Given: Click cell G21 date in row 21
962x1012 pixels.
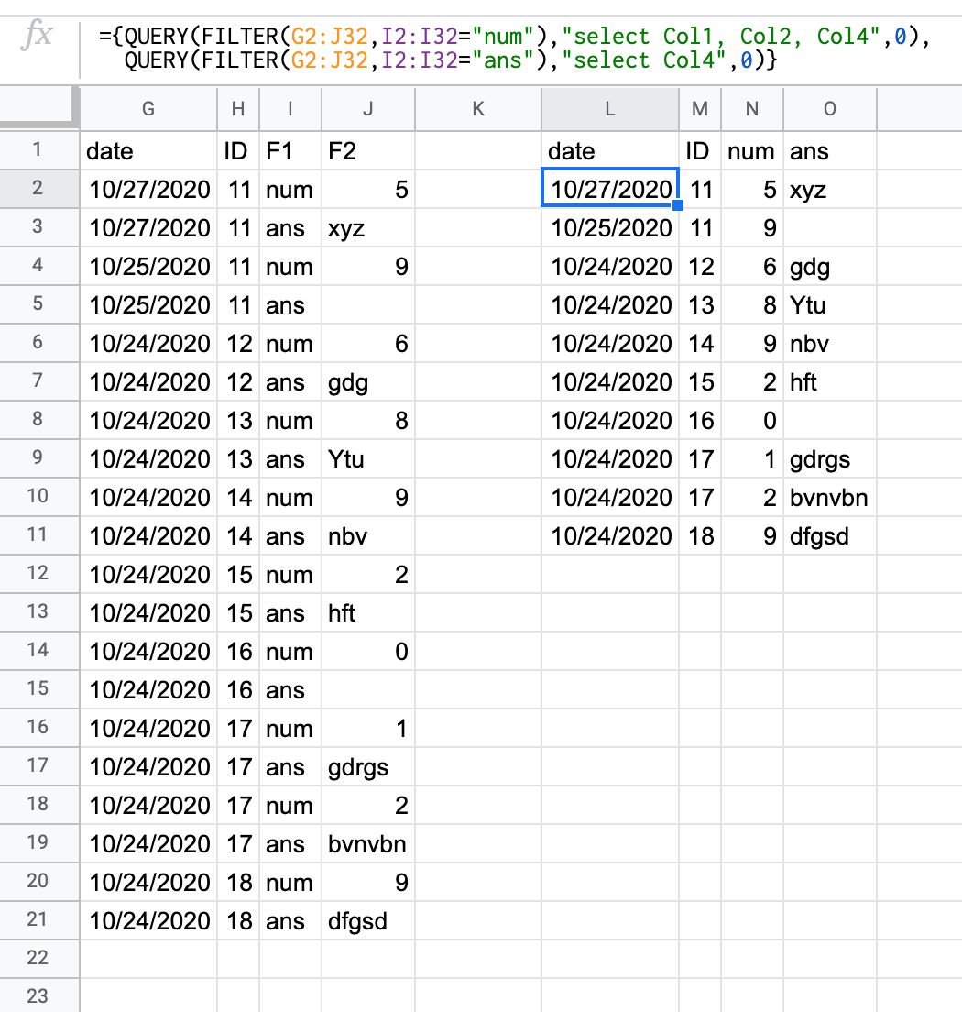Looking at the screenshot, I should 148,920.
